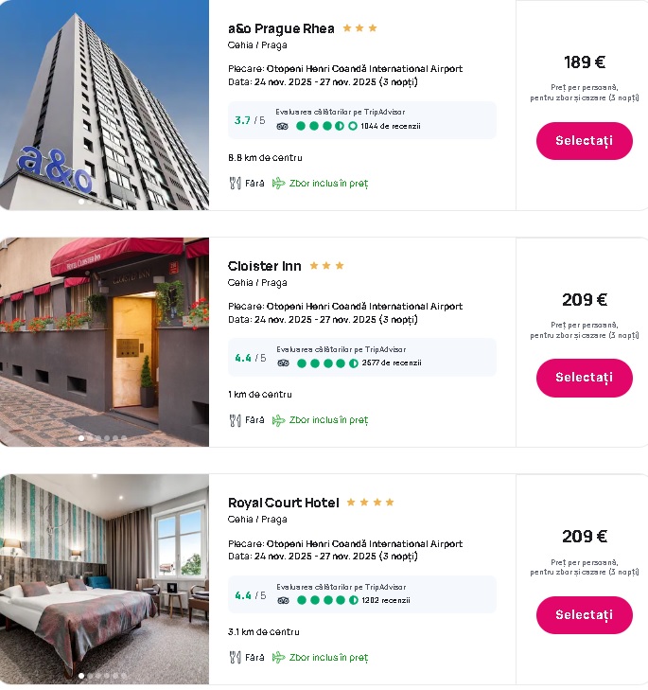Open the a&o Prague Rhea hotel title
The width and height of the screenshot is (648, 690).
pyautogui.click(x=281, y=28)
